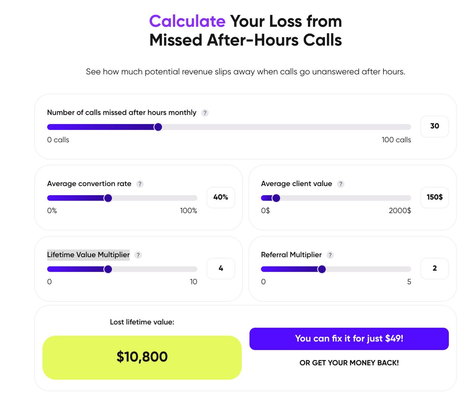Click the Lifetime Value Multiplier slider thumb
476x393 pixels.
pos(108,269)
